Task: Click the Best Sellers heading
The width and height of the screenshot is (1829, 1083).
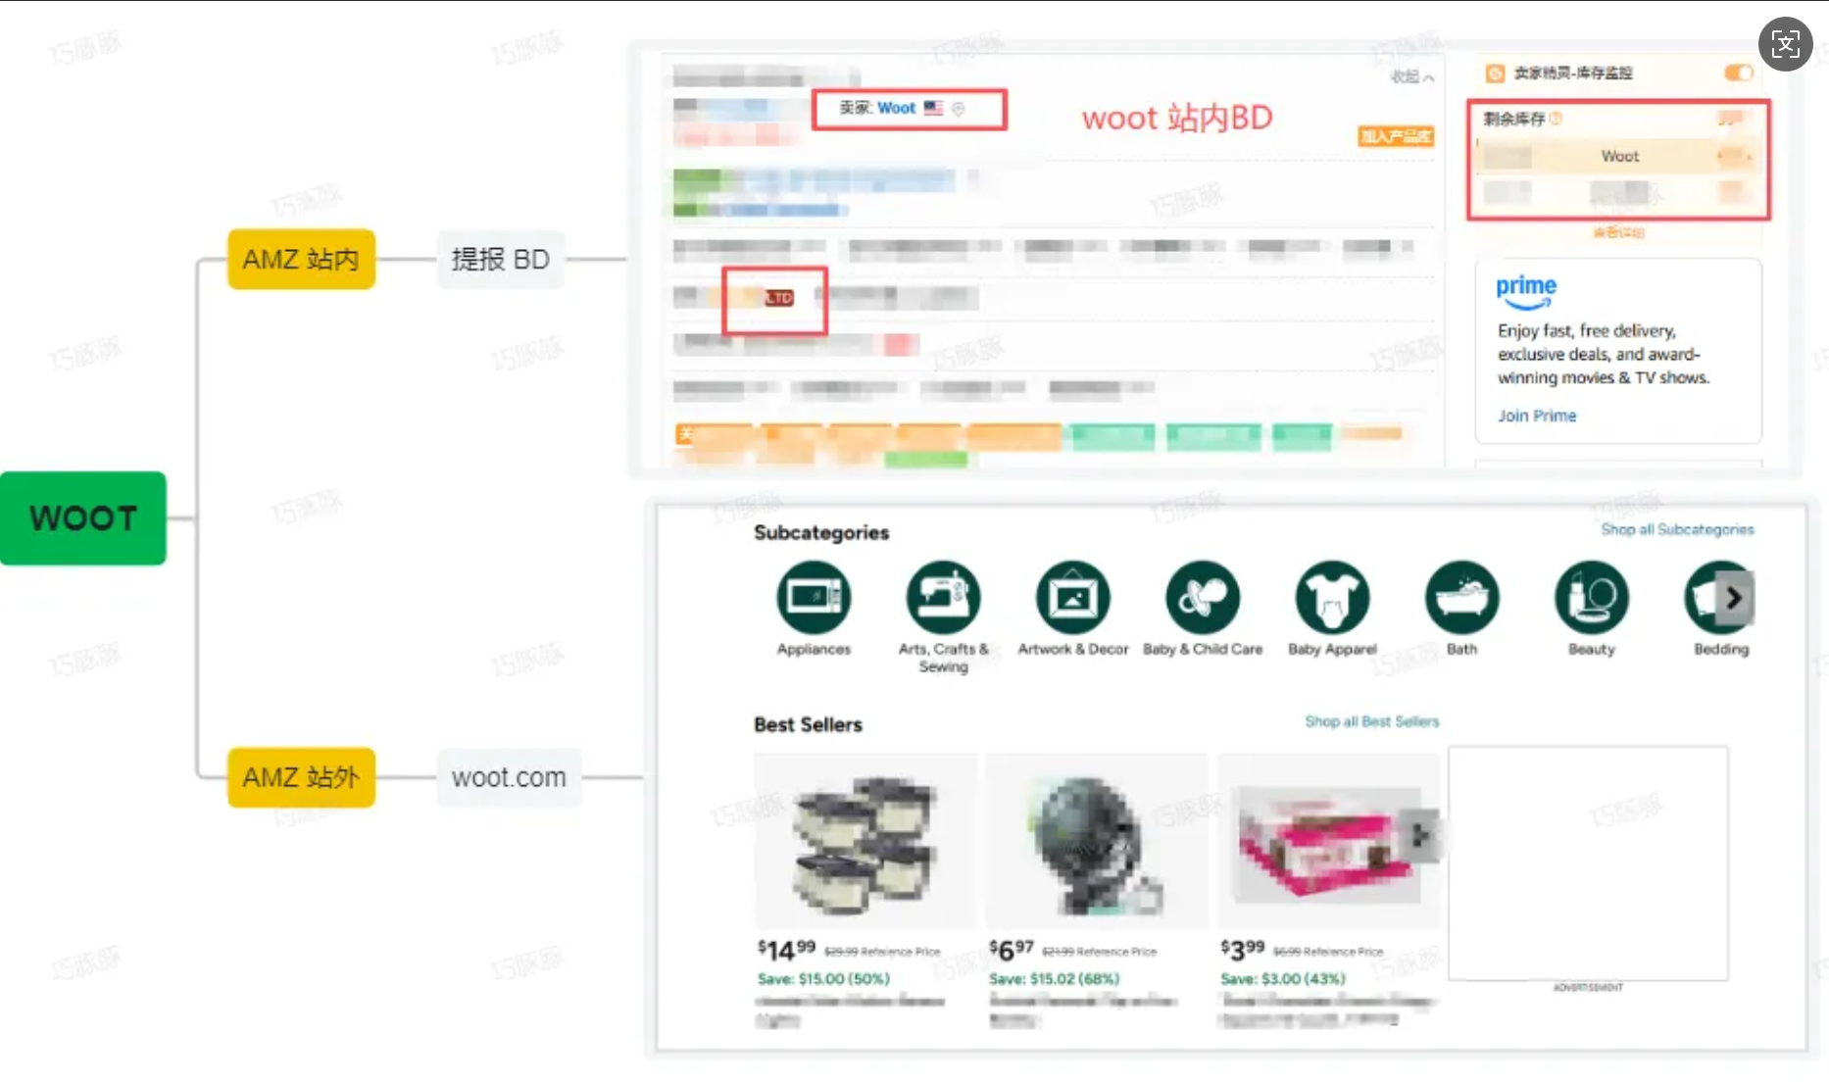Action: click(x=808, y=724)
